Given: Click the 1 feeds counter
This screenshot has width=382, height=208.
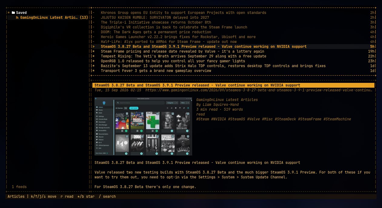Looking at the screenshot, I should click(x=19, y=187).
